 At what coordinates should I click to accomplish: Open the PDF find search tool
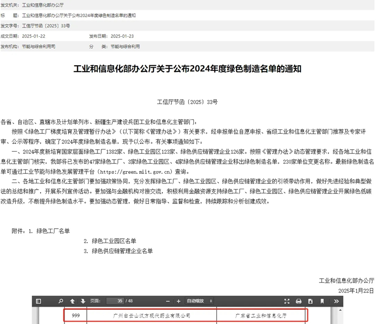click(61, 301)
